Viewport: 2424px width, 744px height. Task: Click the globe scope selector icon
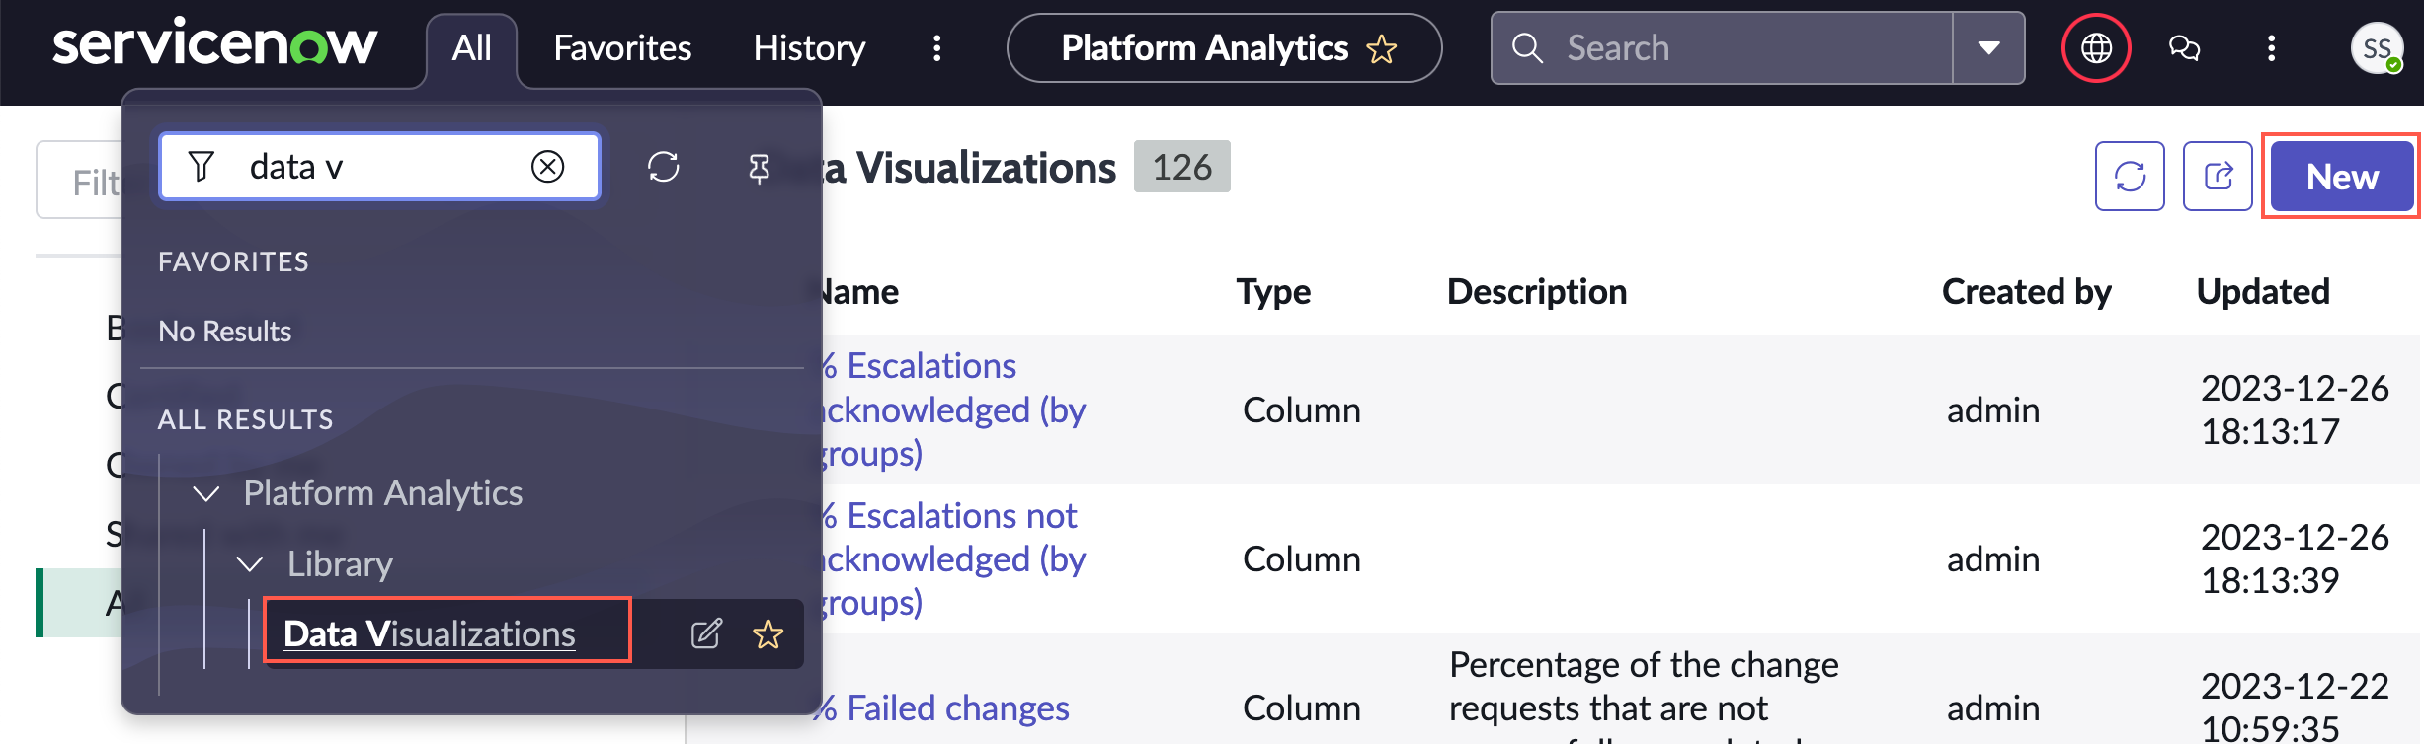(x=2095, y=47)
